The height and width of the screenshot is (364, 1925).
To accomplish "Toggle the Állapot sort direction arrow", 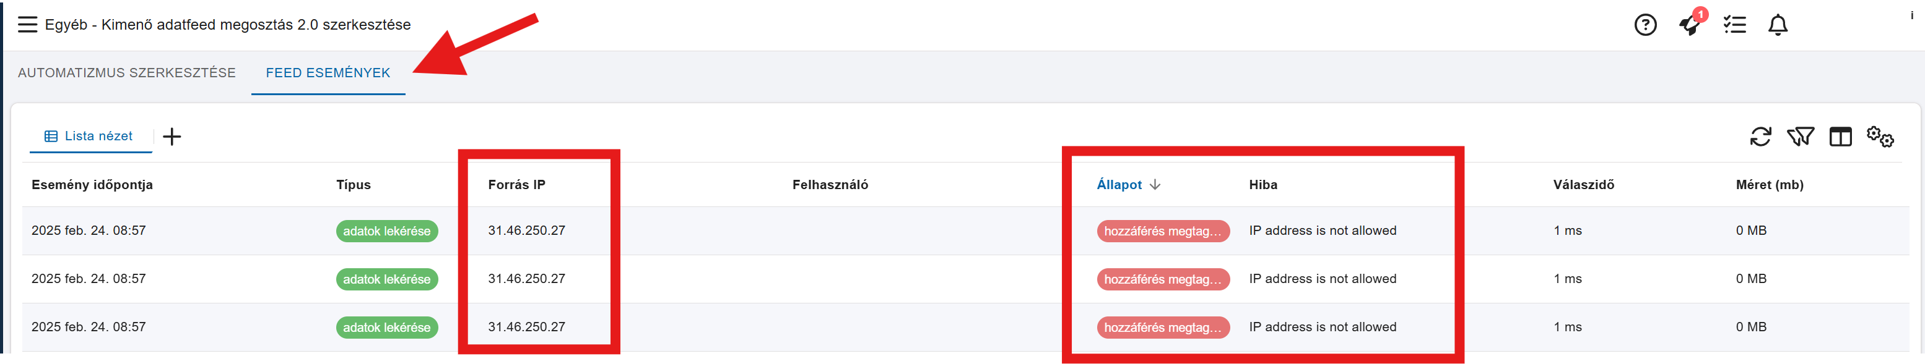I will pos(1155,184).
